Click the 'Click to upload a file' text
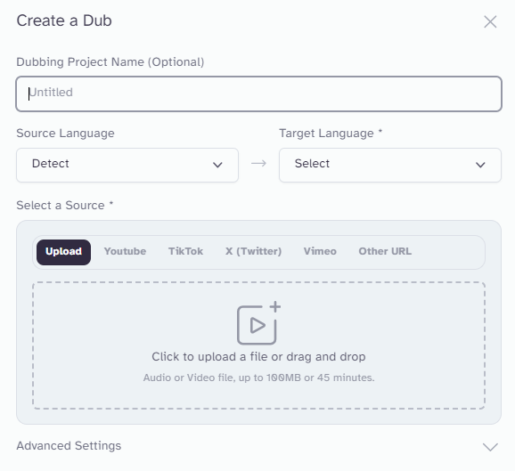The width and height of the screenshot is (515, 471). click(x=209, y=357)
